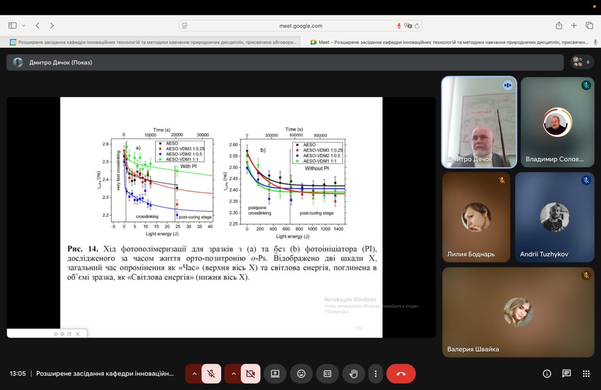Click the present screen icon
Image resolution: width=601 pixels, height=390 pixels.
[x=275, y=374]
